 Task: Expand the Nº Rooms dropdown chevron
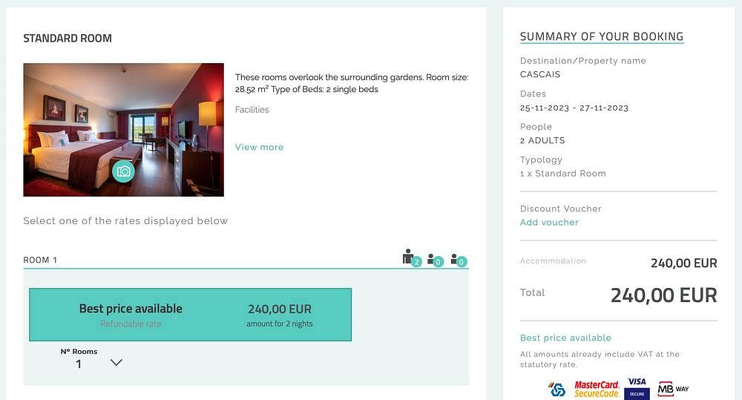point(116,363)
